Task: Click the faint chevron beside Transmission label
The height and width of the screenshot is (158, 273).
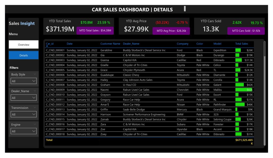Action: coord(35,108)
